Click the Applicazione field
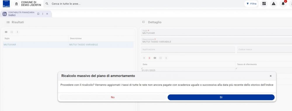Screen dimensions: 292x111 tap(188, 49)
